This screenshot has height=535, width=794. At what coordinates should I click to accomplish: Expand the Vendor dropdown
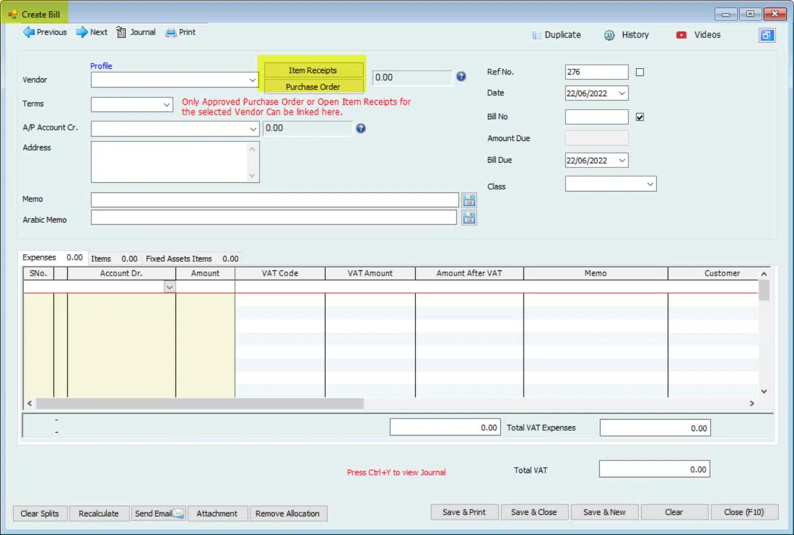coord(253,80)
